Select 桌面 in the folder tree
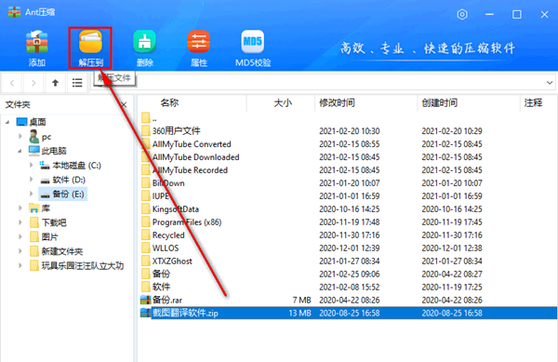This screenshot has width=558, height=362. tap(32, 122)
